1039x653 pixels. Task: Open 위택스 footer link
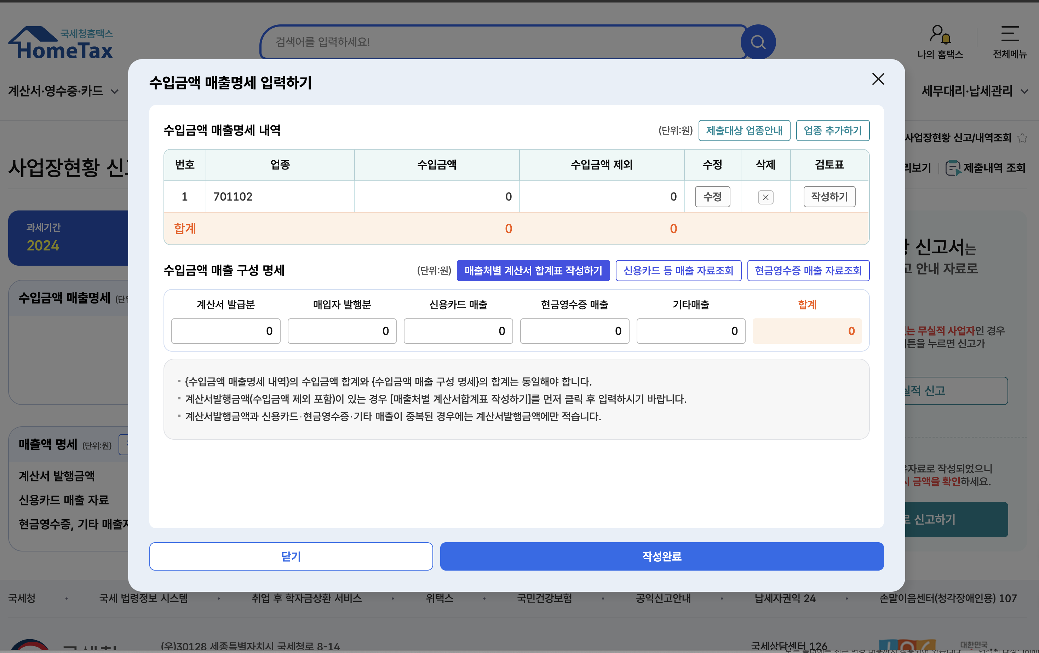(439, 598)
